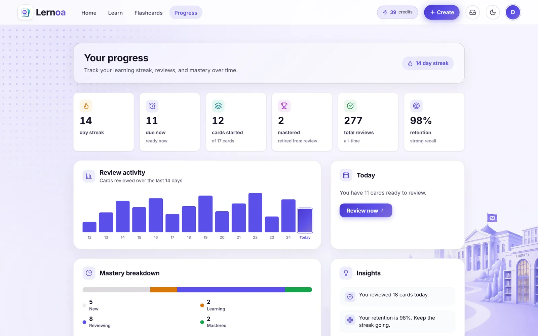
Task: Click the bar for day 14
Action: pyautogui.click(x=123, y=217)
